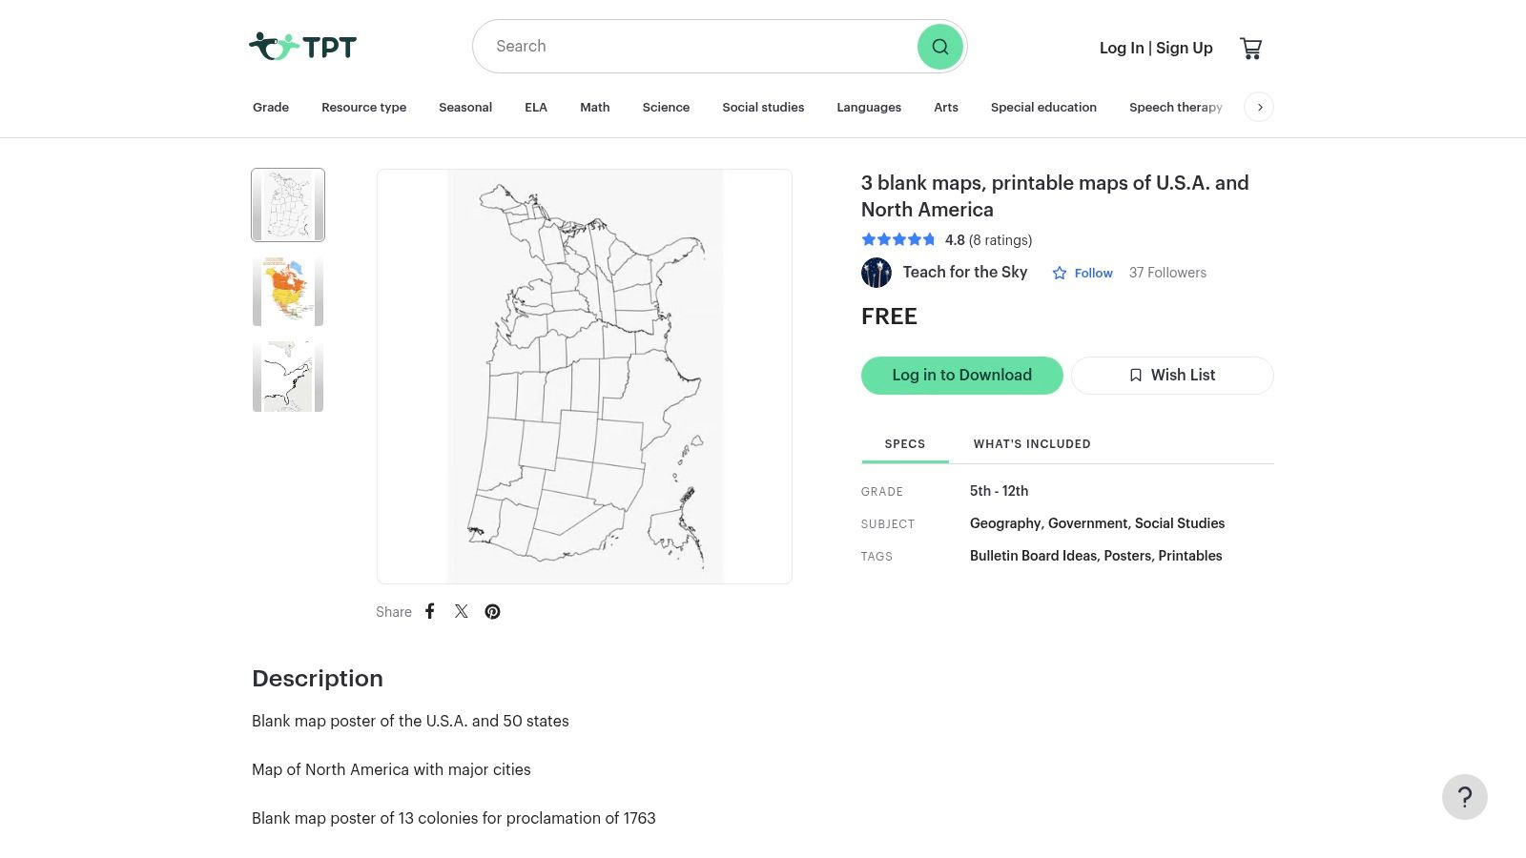1526x858 pixels.
Task: Add item to Wish List
Action: pyautogui.click(x=1171, y=376)
